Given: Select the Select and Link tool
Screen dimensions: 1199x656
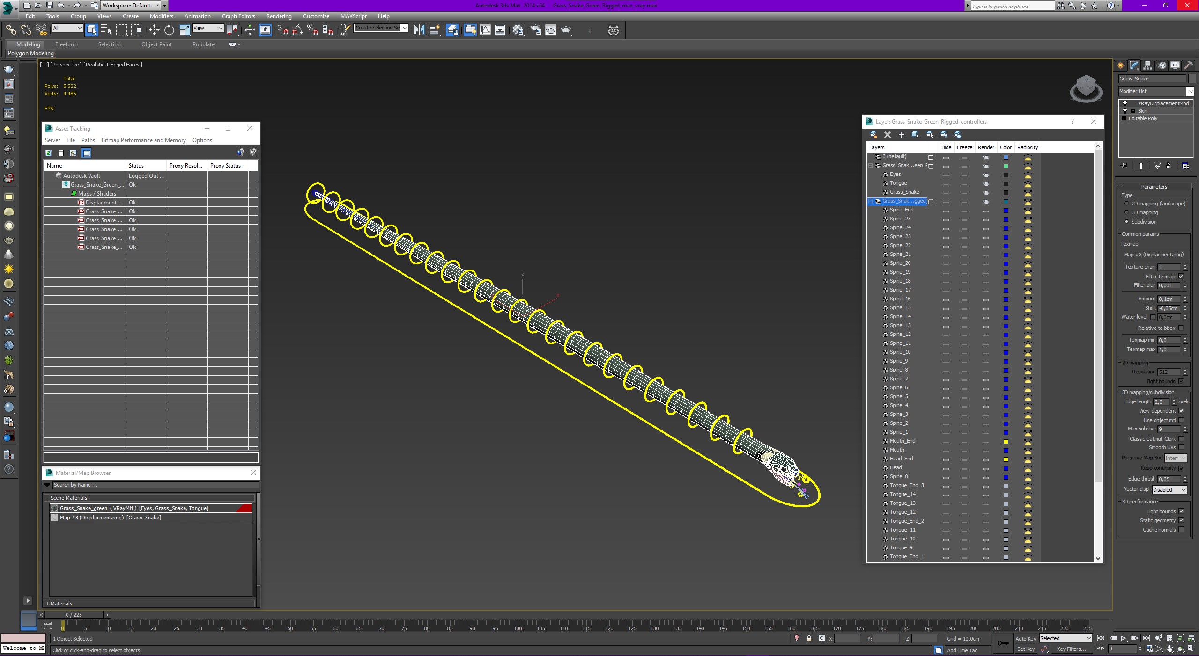Looking at the screenshot, I should 10,30.
